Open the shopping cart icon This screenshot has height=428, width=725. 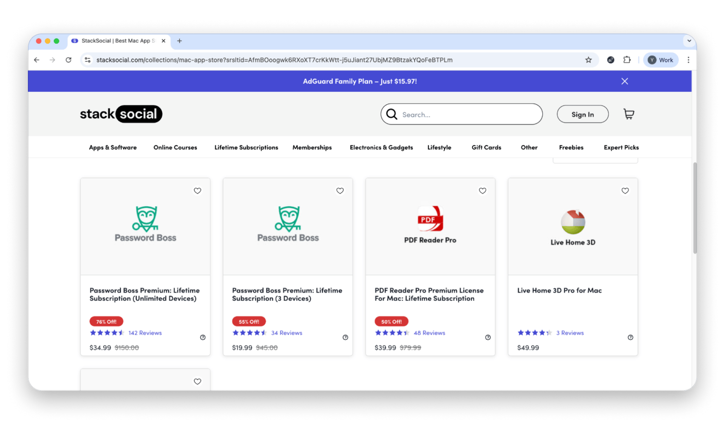[628, 114]
